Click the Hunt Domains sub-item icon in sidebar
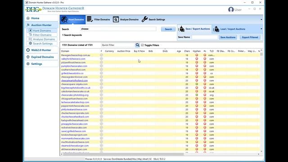The height and width of the screenshot is (162, 288). click(x=30, y=31)
